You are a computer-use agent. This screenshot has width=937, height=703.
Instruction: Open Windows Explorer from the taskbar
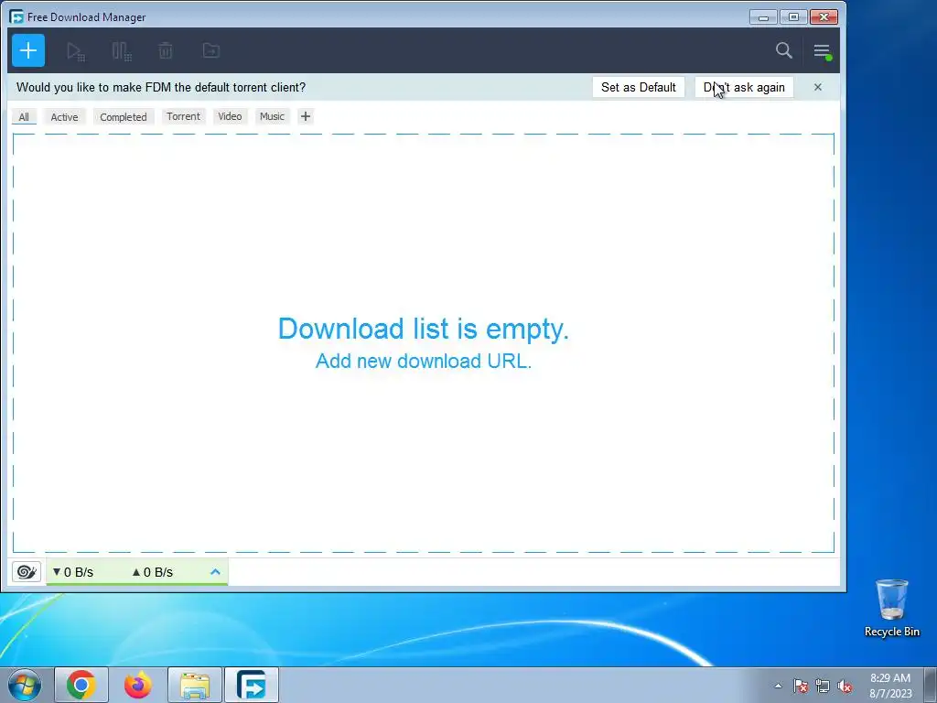click(195, 685)
